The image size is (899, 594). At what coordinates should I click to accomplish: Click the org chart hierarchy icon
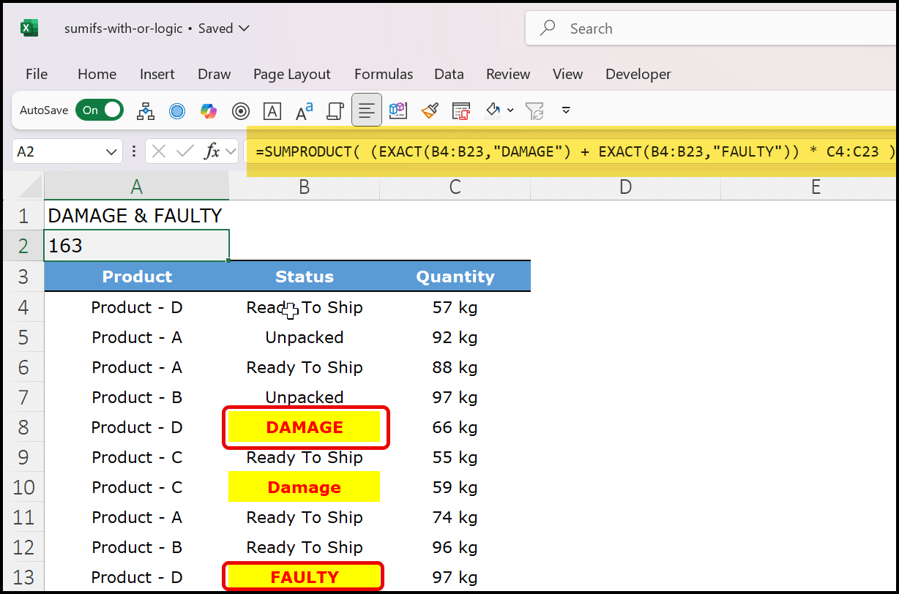click(x=146, y=110)
